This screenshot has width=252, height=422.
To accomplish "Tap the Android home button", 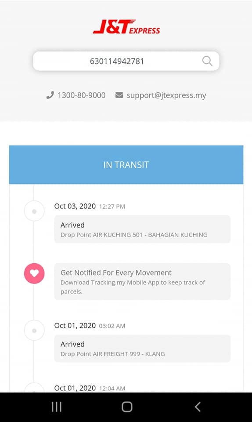I will pyautogui.click(x=127, y=407).
